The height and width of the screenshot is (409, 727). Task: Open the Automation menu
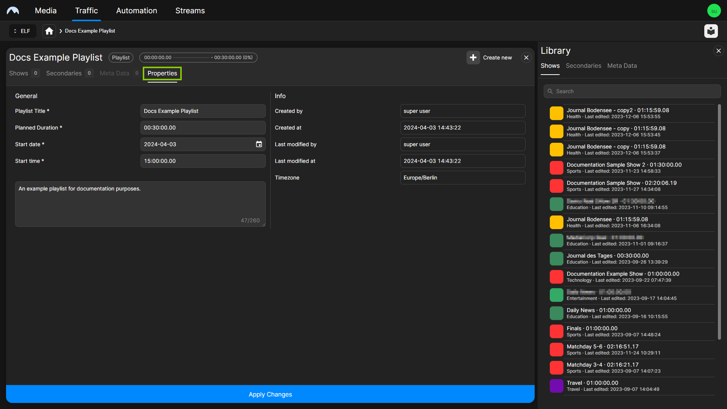pyautogui.click(x=136, y=11)
